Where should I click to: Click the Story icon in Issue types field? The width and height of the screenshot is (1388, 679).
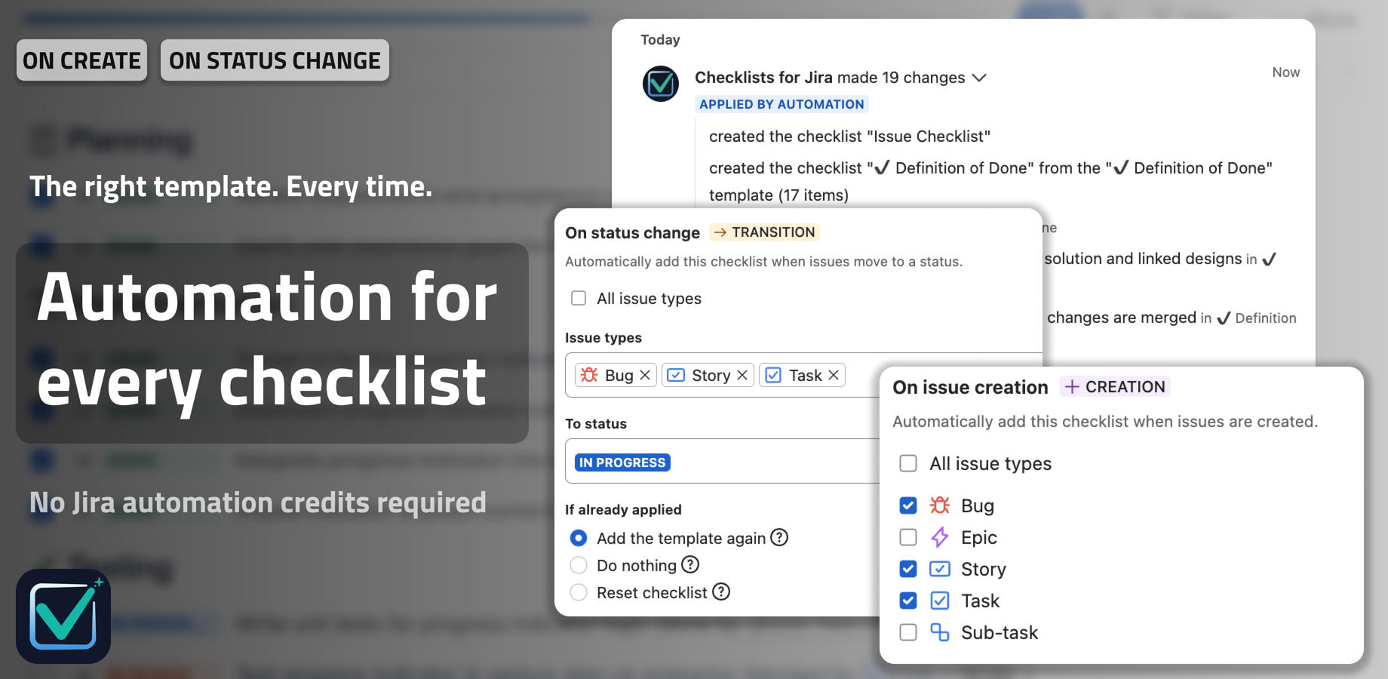(676, 375)
